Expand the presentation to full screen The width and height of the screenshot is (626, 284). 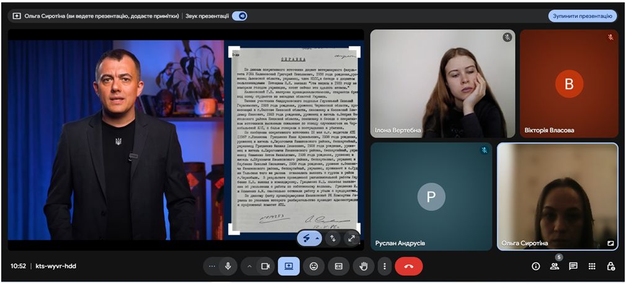(x=352, y=238)
